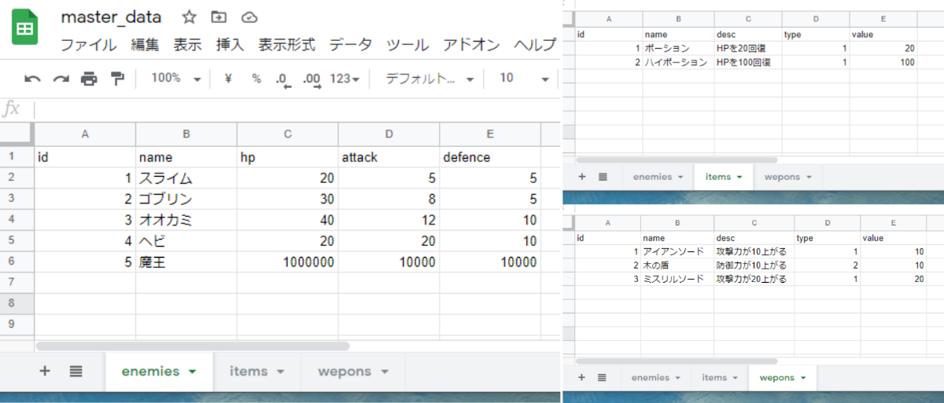
Task: Select ハイポーション cell in items window
Action: tap(677, 62)
